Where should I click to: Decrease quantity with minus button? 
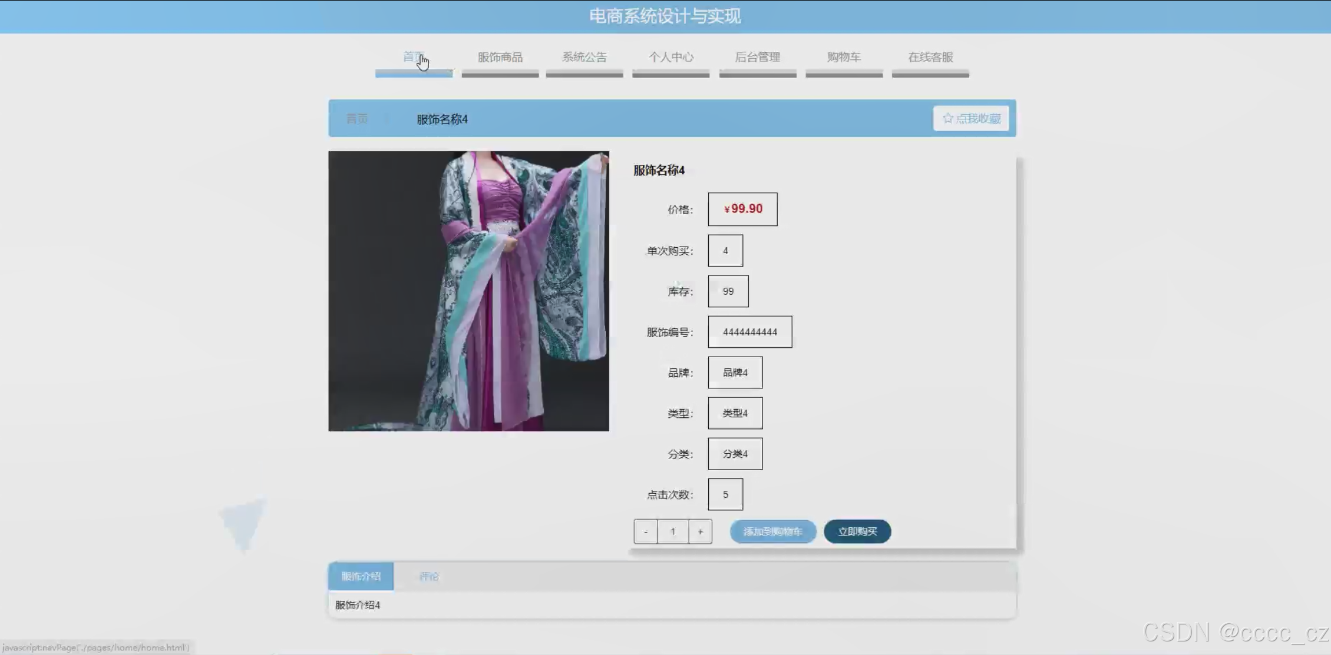[x=646, y=531]
